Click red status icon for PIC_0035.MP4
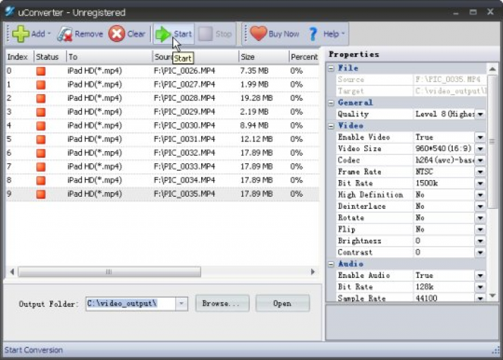Viewport: 503px width, 360px height. 41,194
